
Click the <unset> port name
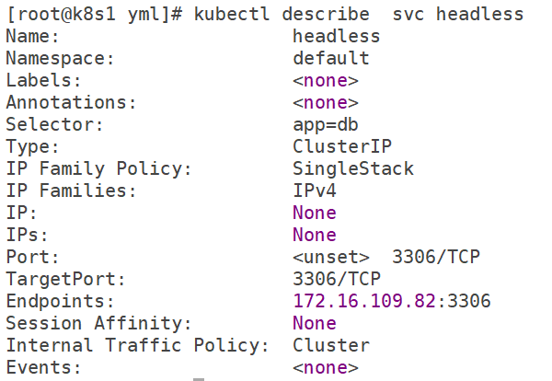(331, 258)
